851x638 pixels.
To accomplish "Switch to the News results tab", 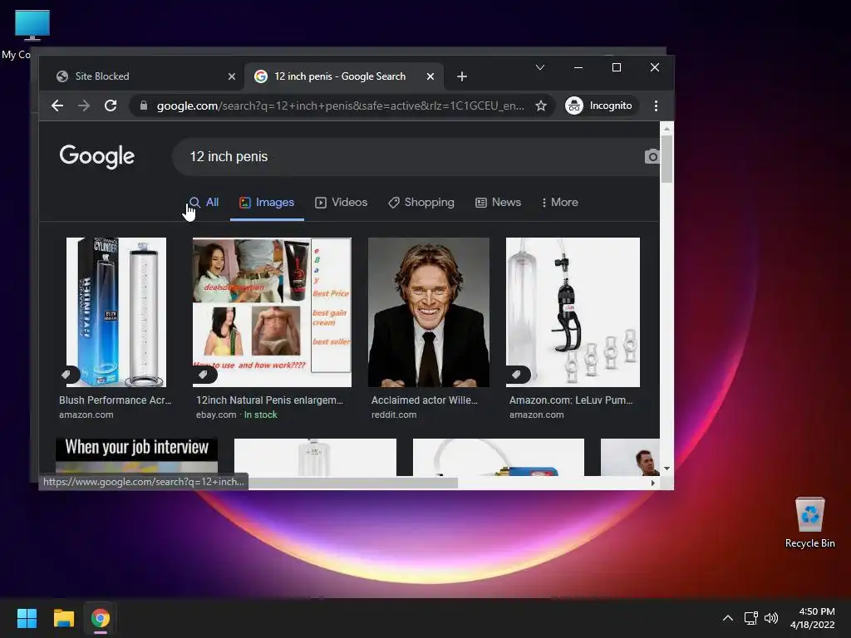I will 499,203.
